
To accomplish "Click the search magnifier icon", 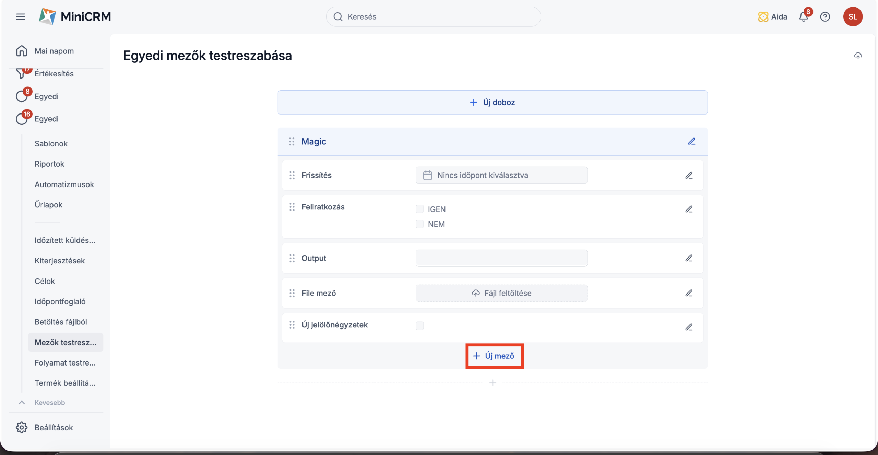I will (338, 16).
